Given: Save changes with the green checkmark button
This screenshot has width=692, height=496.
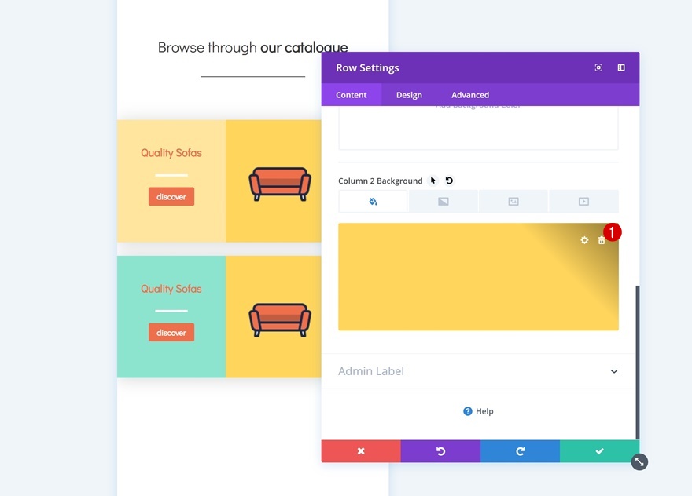Looking at the screenshot, I should (x=599, y=451).
